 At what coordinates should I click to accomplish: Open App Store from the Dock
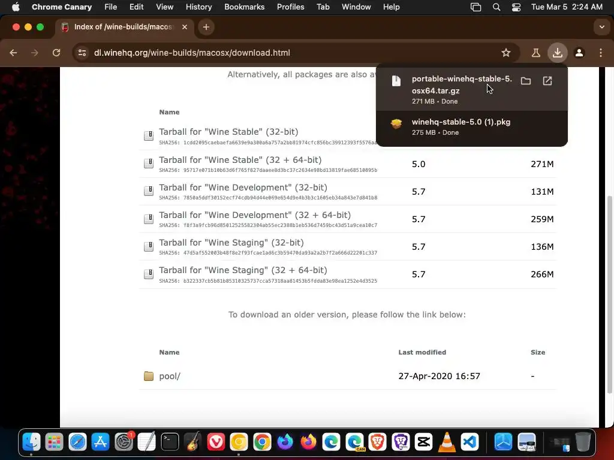100,442
